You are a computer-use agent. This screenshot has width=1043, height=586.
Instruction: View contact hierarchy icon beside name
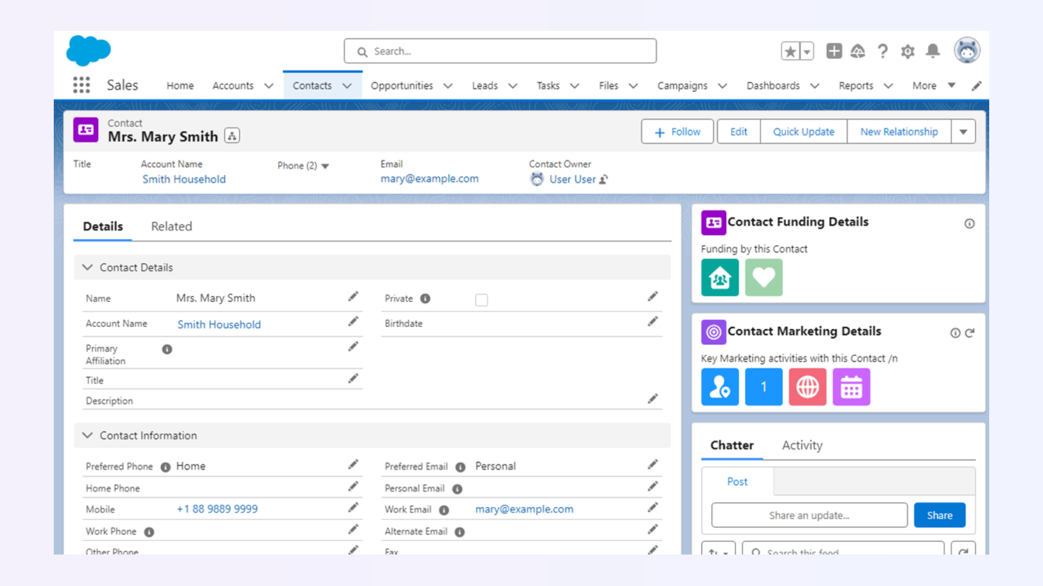[232, 136]
